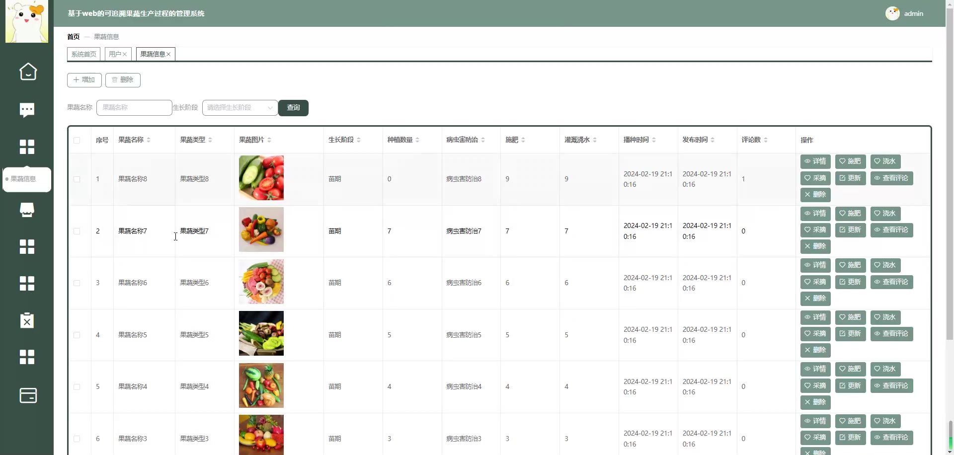
Task: Click the 删除 button above the search bar
Action: click(123, 80)
